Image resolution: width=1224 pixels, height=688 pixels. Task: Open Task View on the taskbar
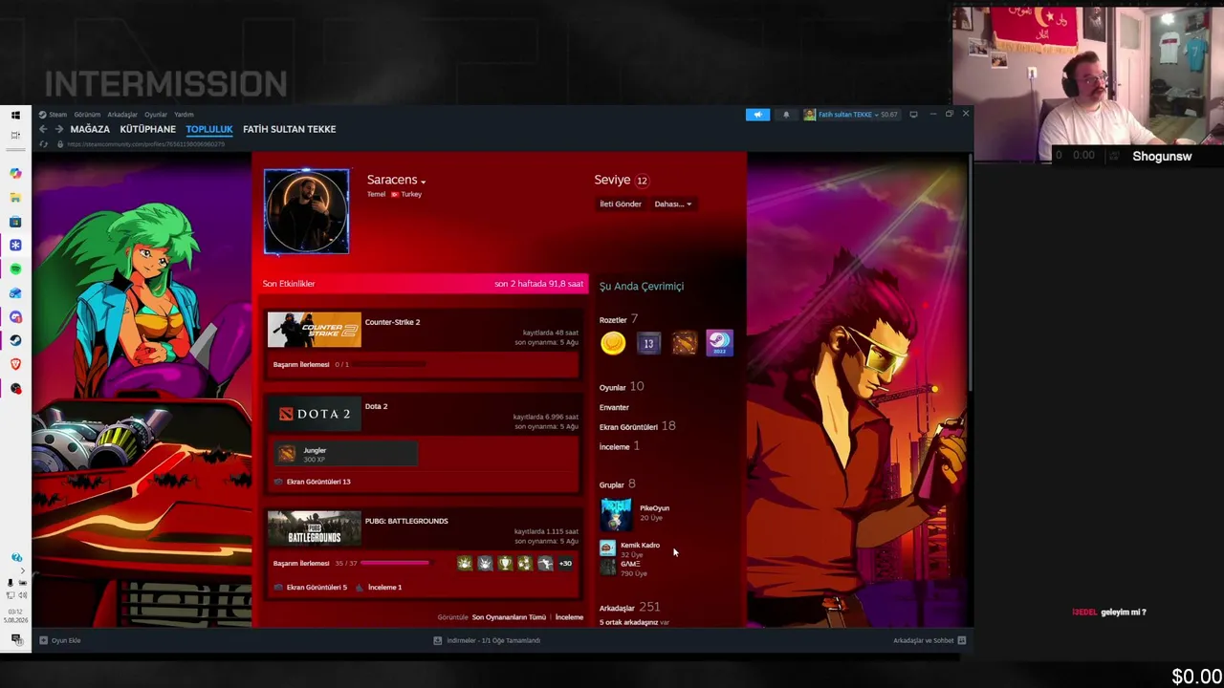click(x=15, y=135)
